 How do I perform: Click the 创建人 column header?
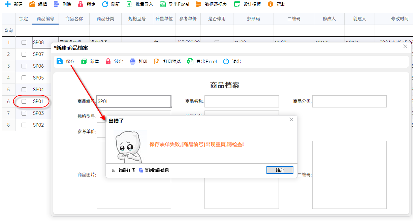tap(359, 19)
